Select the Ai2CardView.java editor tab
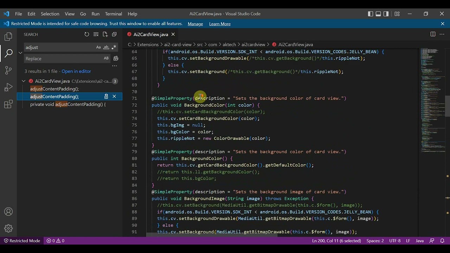The image size is (450, 253). (x=151, y=34)
